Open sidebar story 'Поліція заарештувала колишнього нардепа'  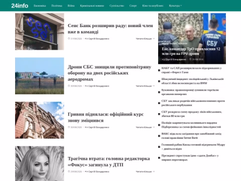point(191,125)
